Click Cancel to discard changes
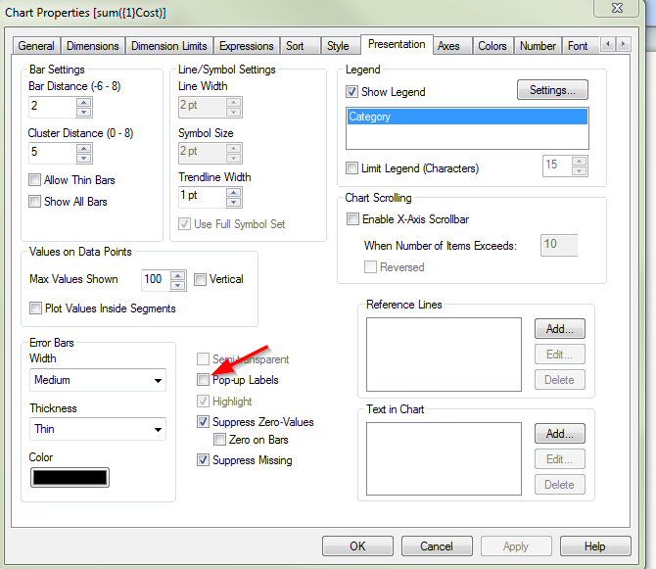656x569 pixels. (437, 546)
